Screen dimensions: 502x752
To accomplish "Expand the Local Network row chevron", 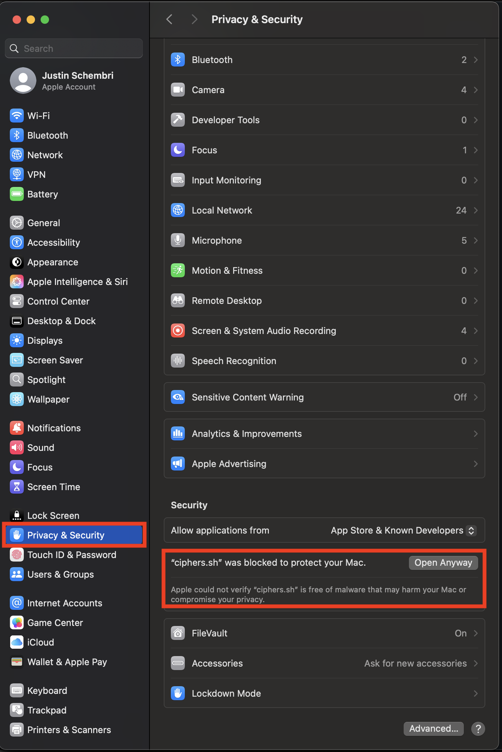I will (x=475, y=210).
